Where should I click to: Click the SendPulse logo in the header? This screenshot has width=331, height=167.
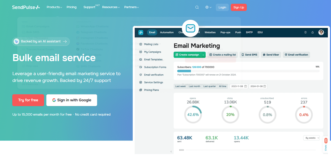[26, 7]
